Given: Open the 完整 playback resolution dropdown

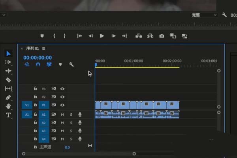Looking at the screenshot, I should (x=204, y=15).
